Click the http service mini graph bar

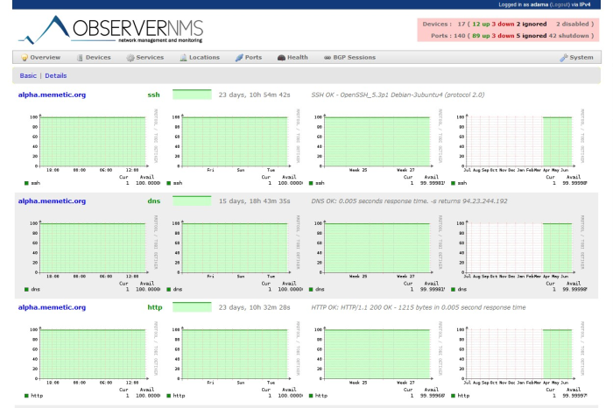pos(192,307)
